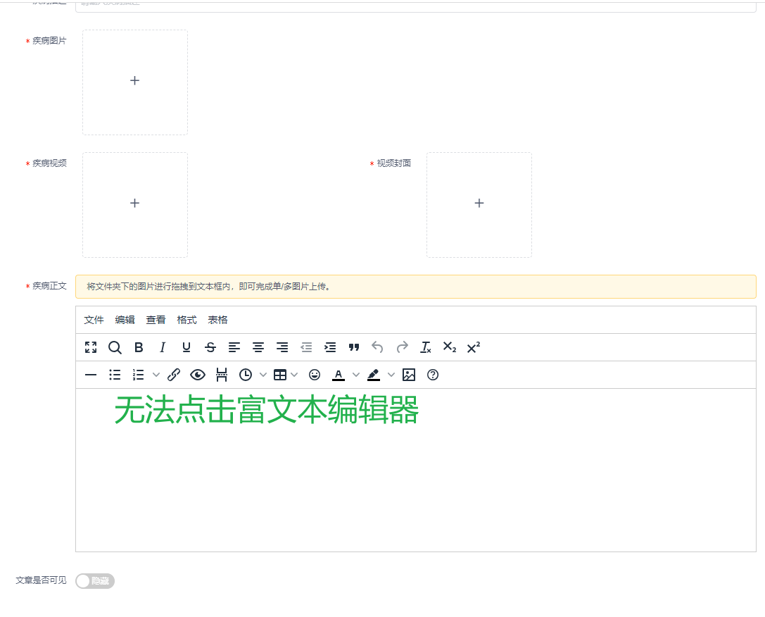Viewport: 765px width, 617px height.
Task: Click the 疾病图片 upload plus box
Action: coord(134,81)
